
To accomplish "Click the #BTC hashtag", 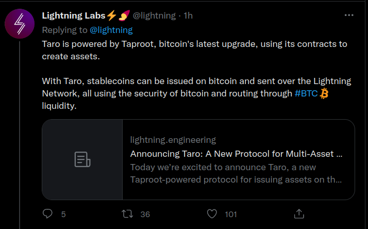I will point(306,93).
